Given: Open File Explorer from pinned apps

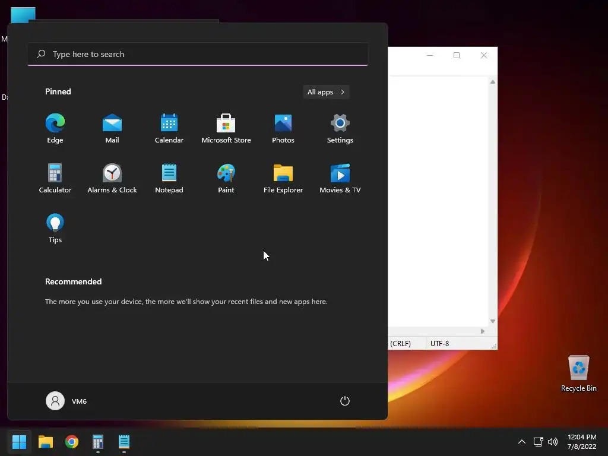Looking at the screenshot, I should coord(283,179).
